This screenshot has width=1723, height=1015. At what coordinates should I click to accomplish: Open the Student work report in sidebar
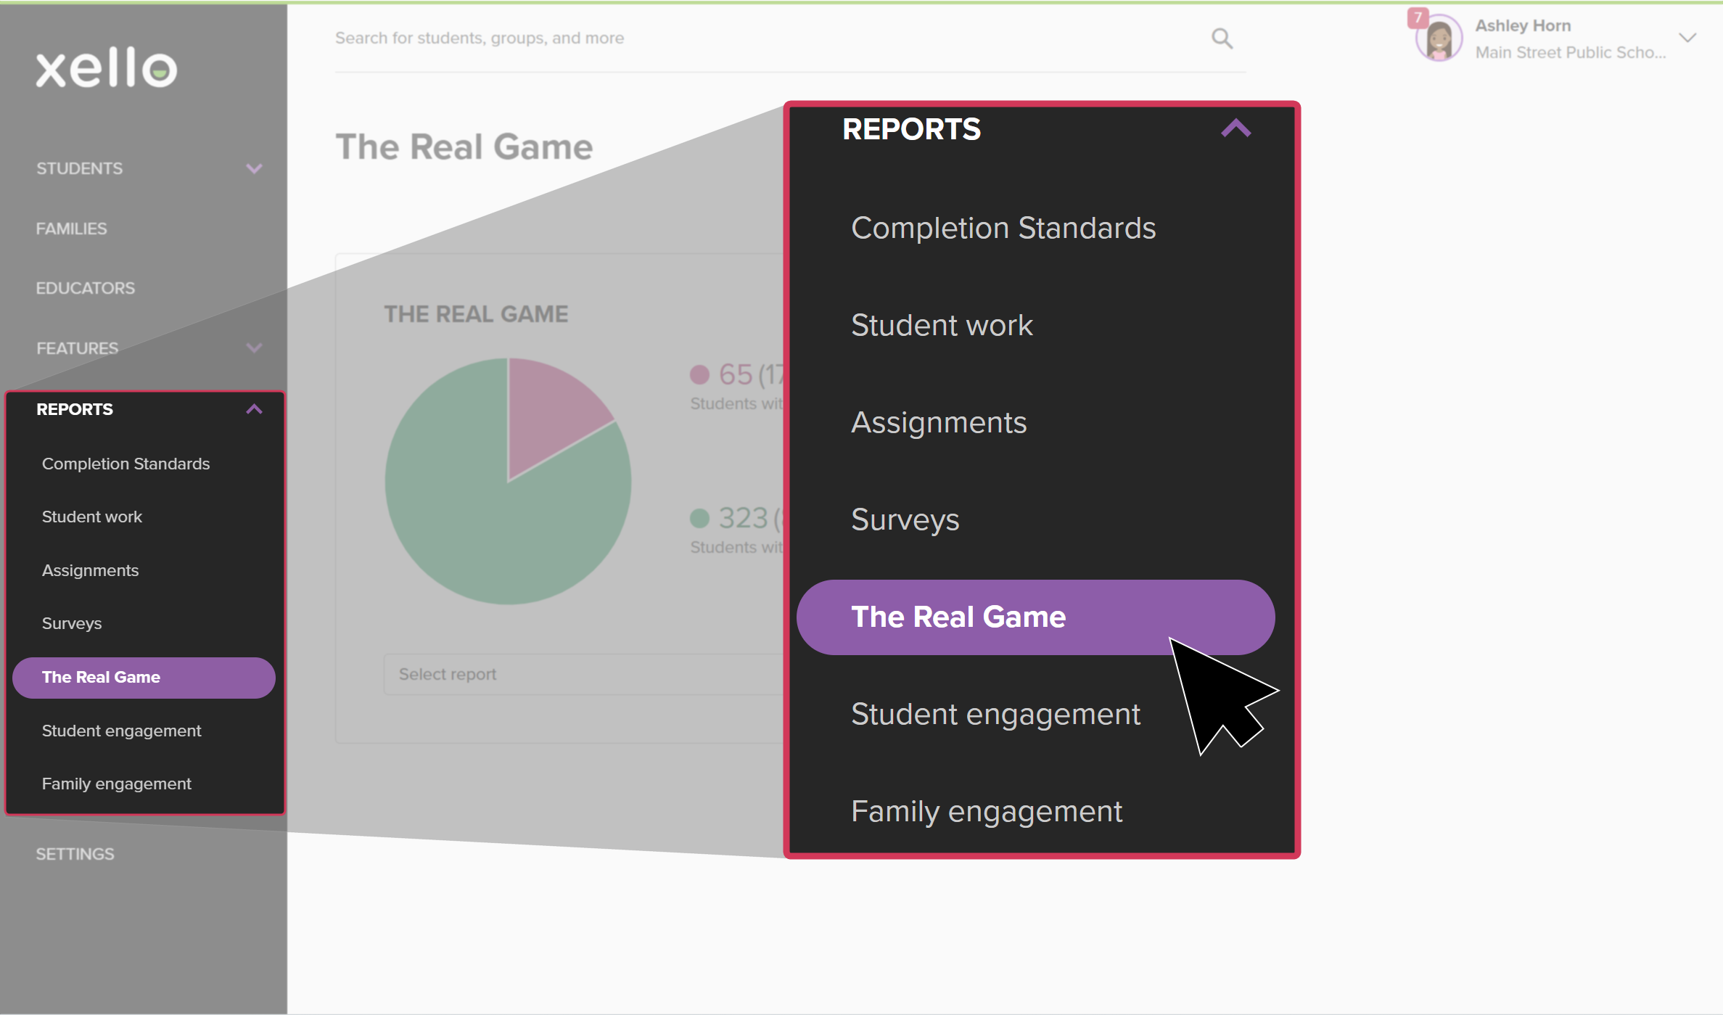coord(92,517)
